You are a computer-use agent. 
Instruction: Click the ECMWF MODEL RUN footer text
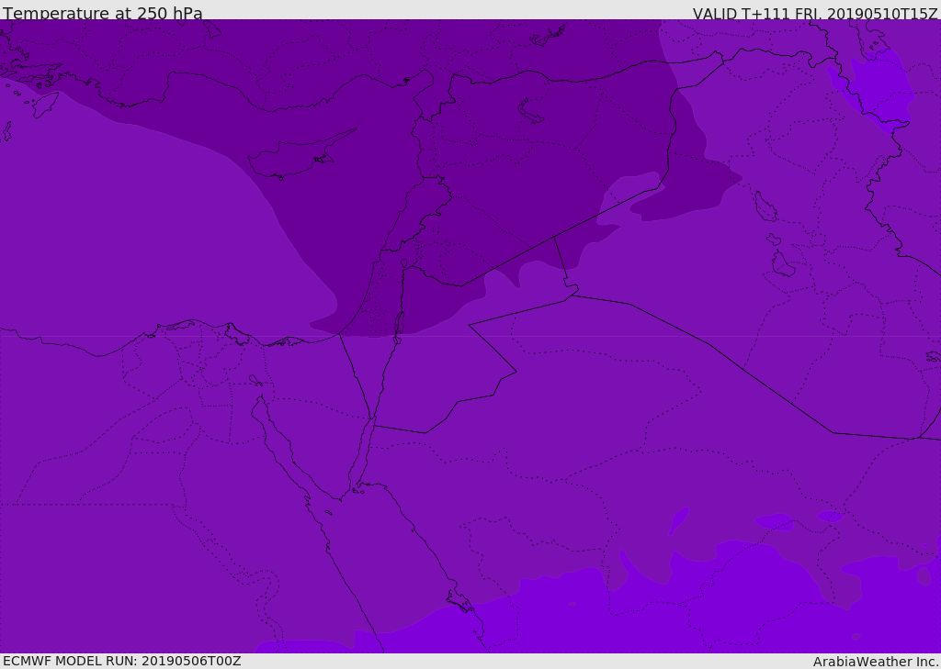point(122,661)
